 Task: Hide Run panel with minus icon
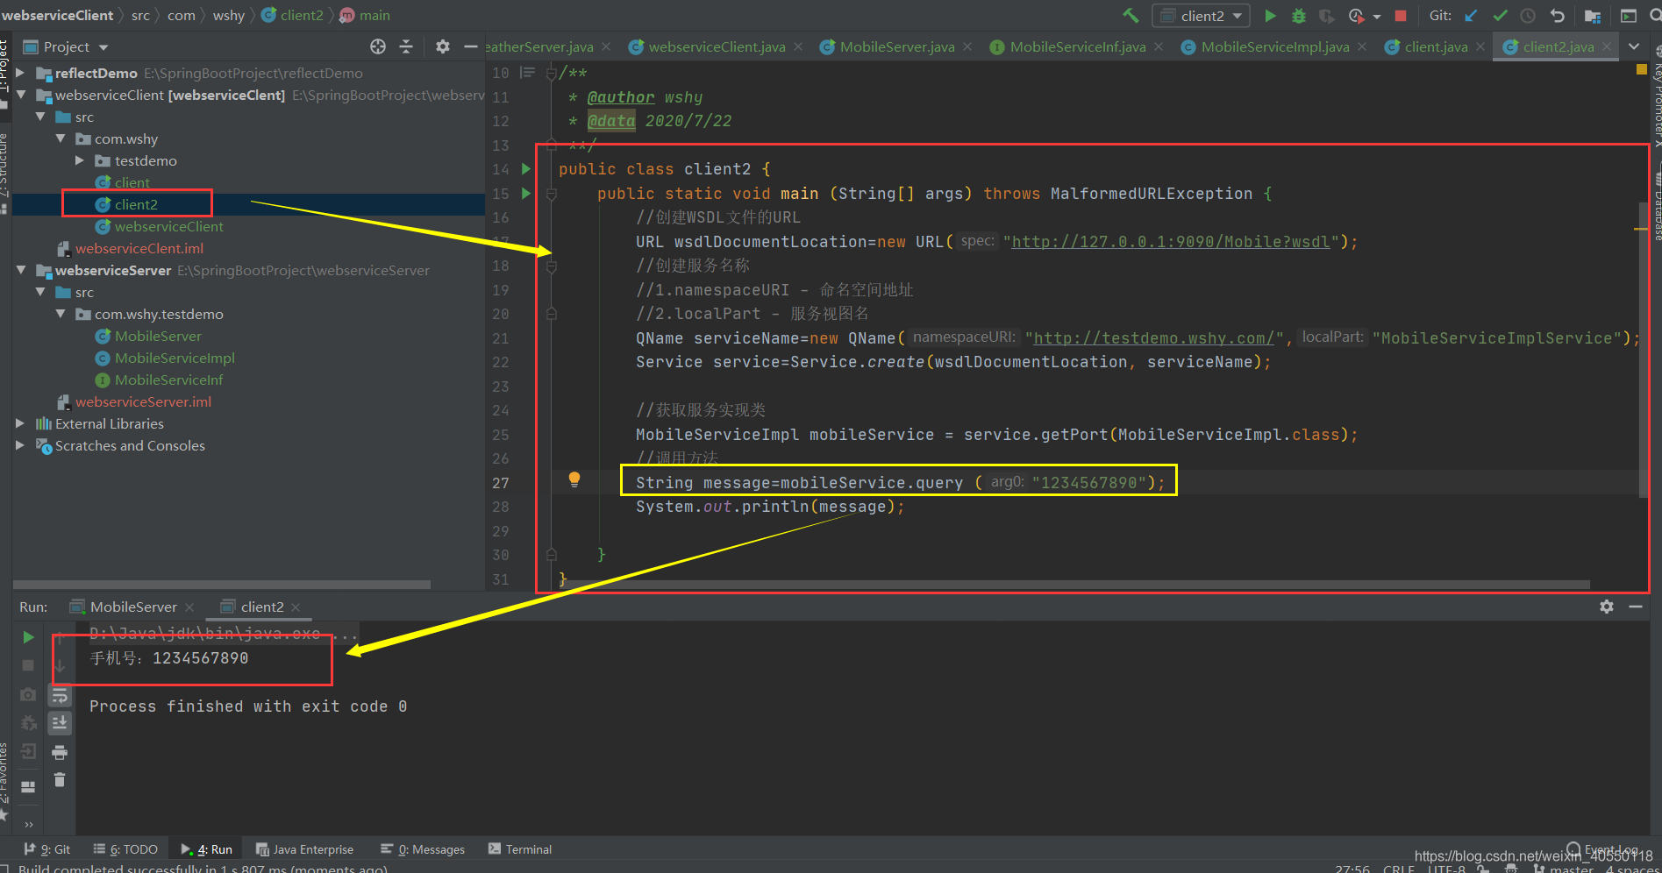click(1636, 607)
